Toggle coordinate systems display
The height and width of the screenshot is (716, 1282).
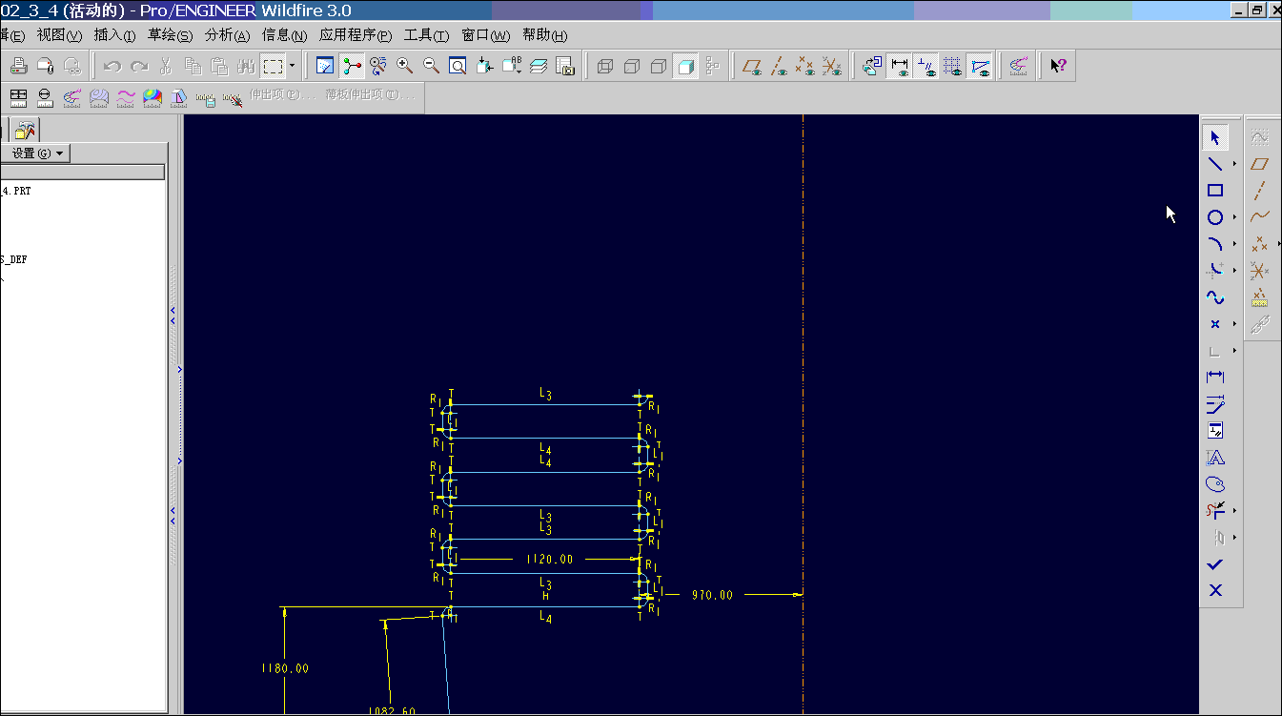point(832,66)
